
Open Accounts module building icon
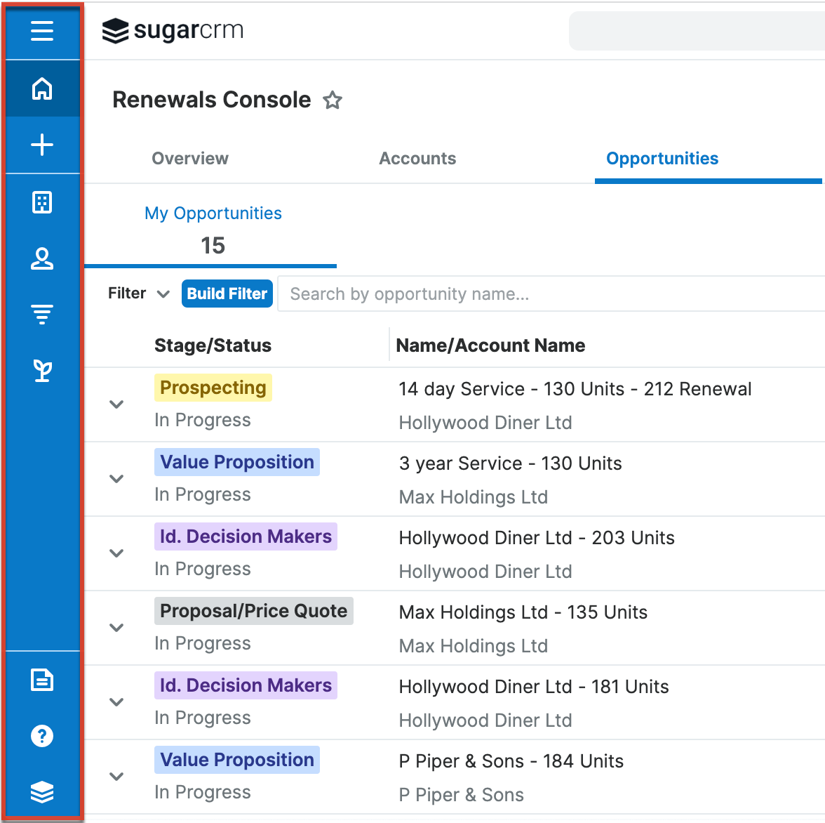click(x=42, y=203)
